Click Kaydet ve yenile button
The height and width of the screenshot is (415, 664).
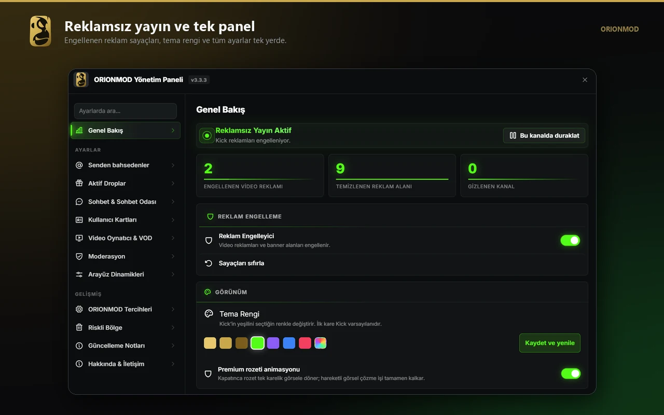(x=550, y=343)
